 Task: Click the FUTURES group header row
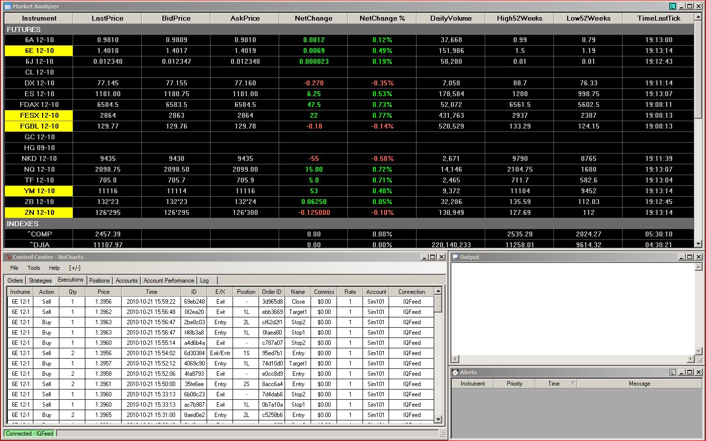(349, 29)
